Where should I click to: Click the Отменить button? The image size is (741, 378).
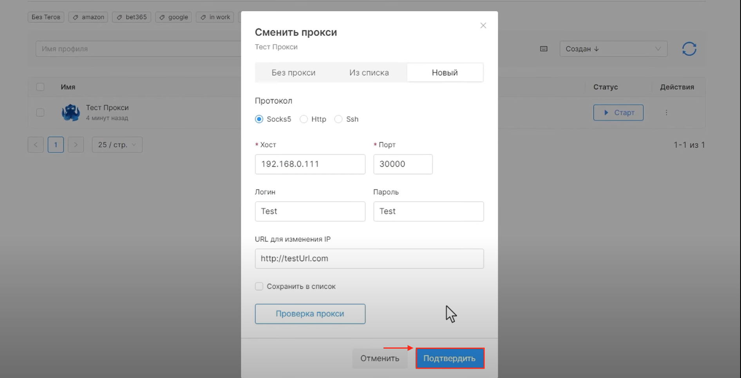click(x=380, y=358)
